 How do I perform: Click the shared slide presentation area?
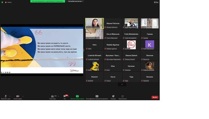click(x=42, y=50)
